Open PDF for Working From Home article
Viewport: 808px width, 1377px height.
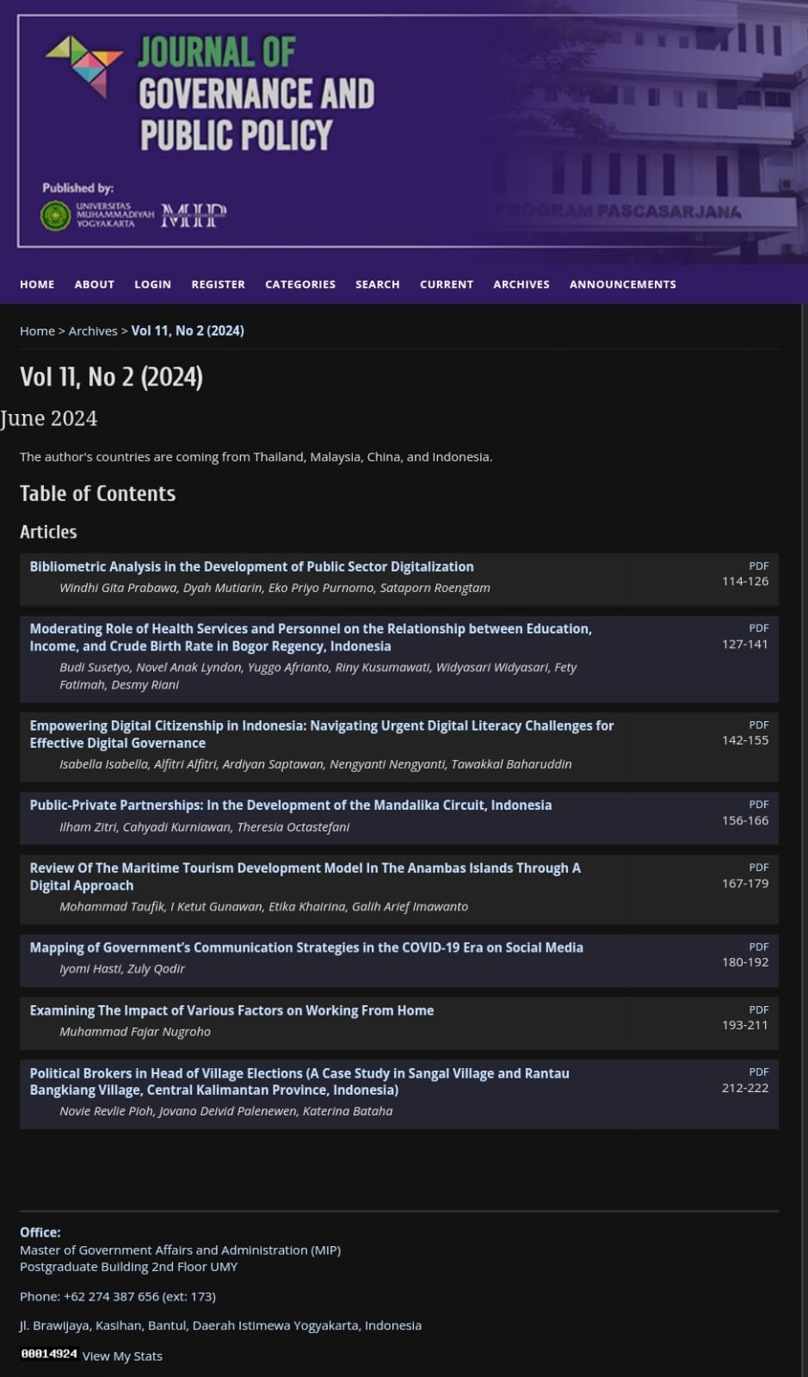tap(759, 1010)
